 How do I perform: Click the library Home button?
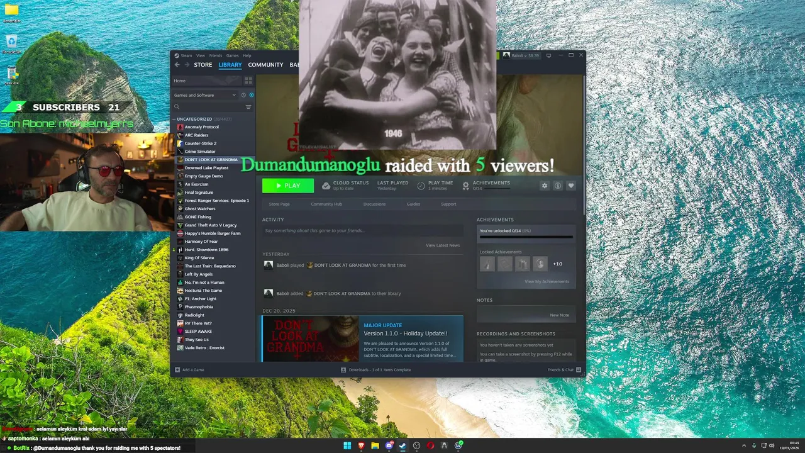pyautogui.click(x=207, y=81)
